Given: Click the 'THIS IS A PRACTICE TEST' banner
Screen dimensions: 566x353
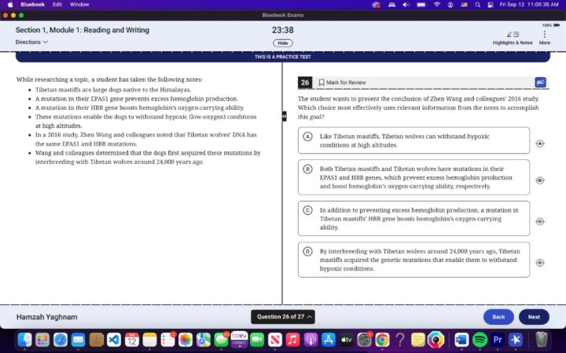Looking at the screenshot, I should (283, 56).
